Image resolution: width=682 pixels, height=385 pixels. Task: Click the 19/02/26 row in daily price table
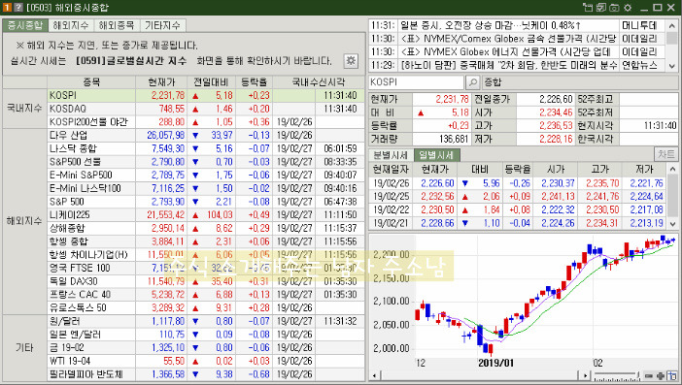click(518, 183)
